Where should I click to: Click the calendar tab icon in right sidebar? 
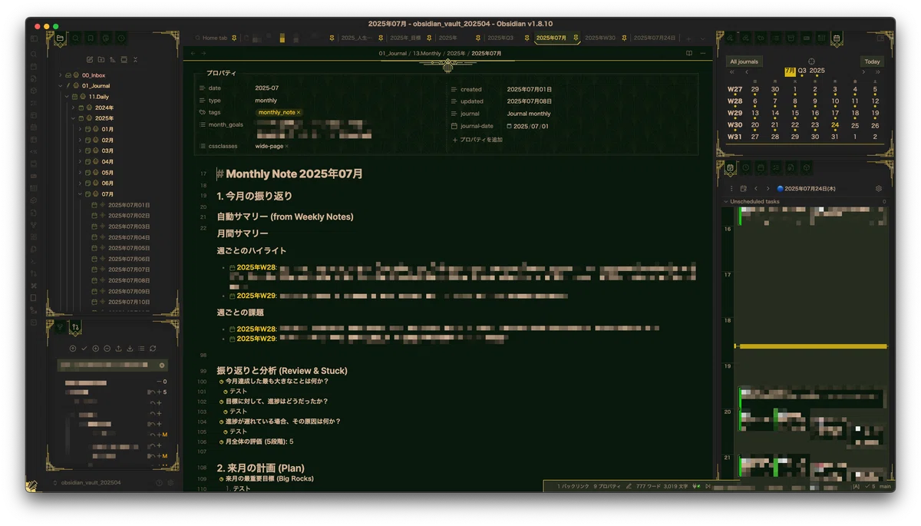[837, 37]
